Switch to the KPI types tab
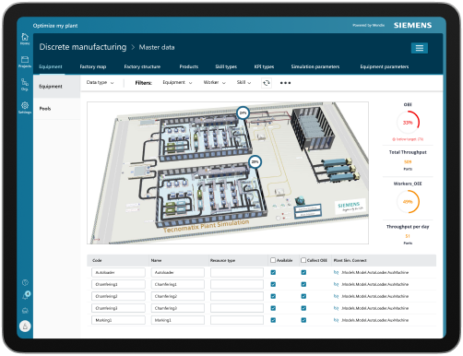The width and height of the screenshot is (463, 356). pos(264,66)
